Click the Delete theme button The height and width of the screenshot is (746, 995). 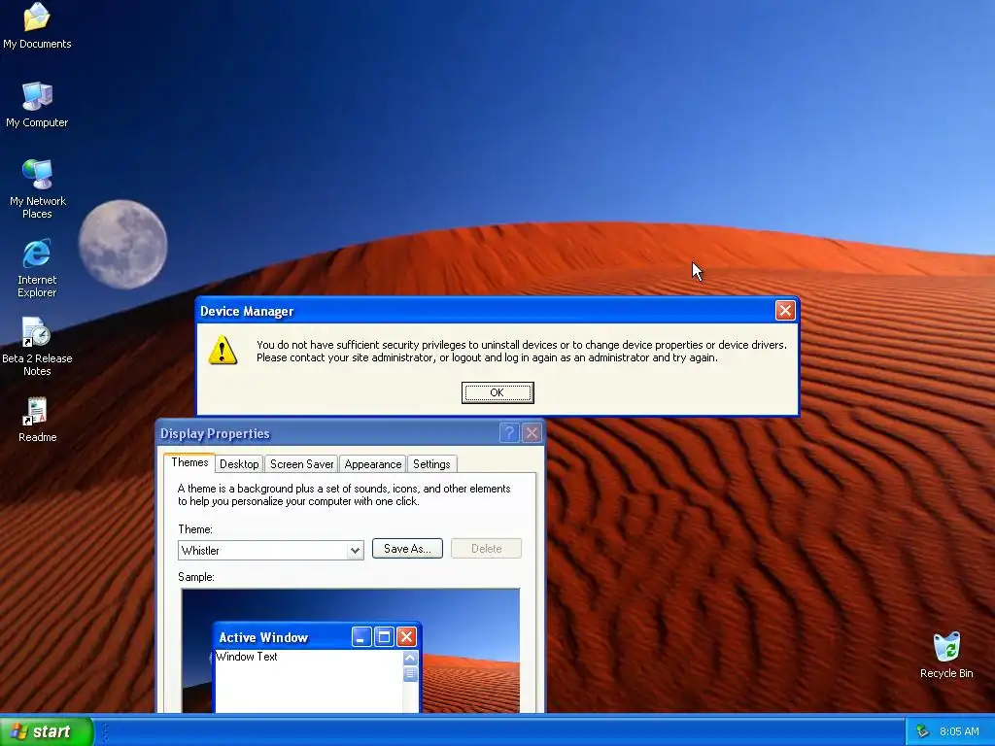point(486,549)
